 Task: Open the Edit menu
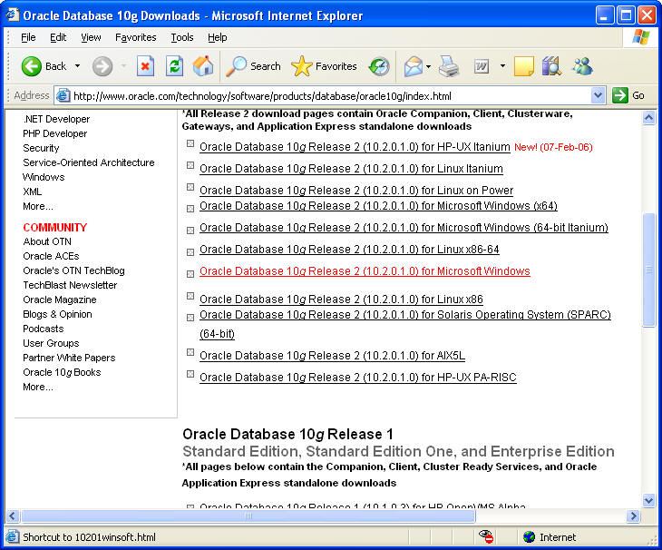coord(58,37)
